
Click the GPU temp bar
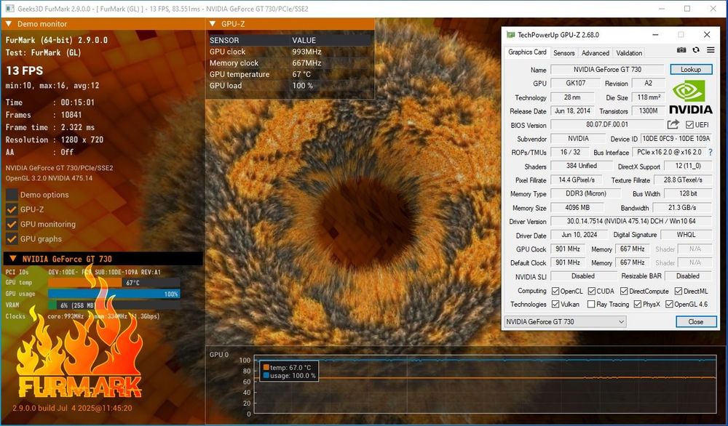[114, 282]
